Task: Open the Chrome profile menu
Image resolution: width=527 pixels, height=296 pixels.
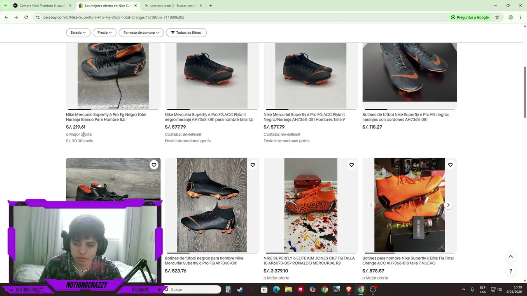Action: (511, 17)
